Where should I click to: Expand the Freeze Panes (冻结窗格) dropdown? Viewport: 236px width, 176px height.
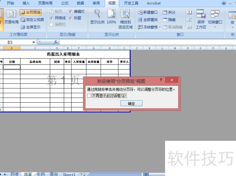(x=160, y=27)
